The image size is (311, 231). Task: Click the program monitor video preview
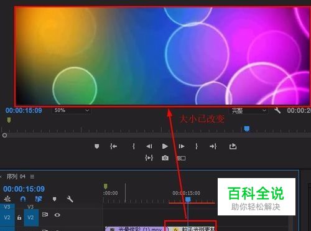pos(162,56)
